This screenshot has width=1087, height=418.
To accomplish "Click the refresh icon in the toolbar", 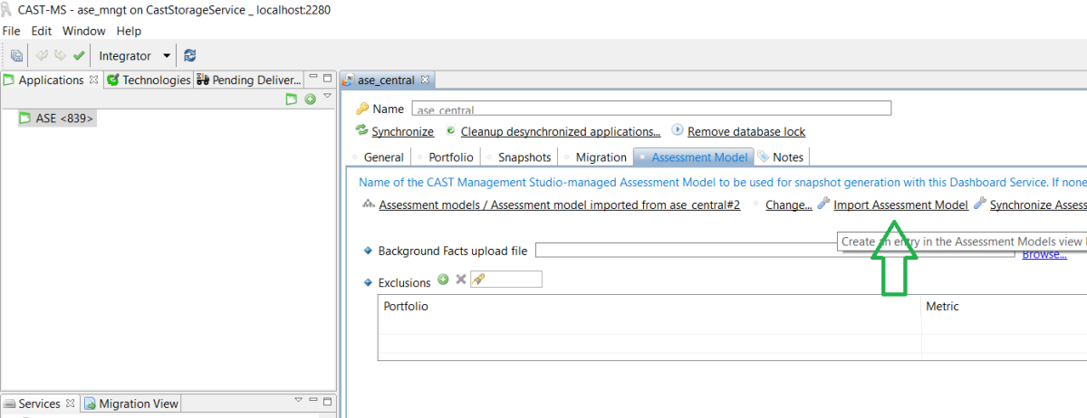I will [x=189, y=55].
